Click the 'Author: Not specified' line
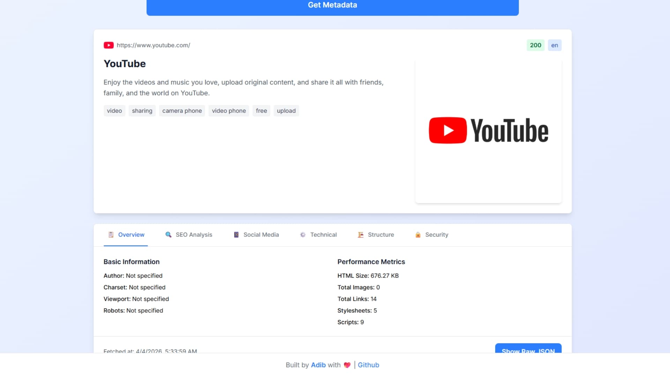The height and width of the screenshot is (376, 670). [133, 276]
